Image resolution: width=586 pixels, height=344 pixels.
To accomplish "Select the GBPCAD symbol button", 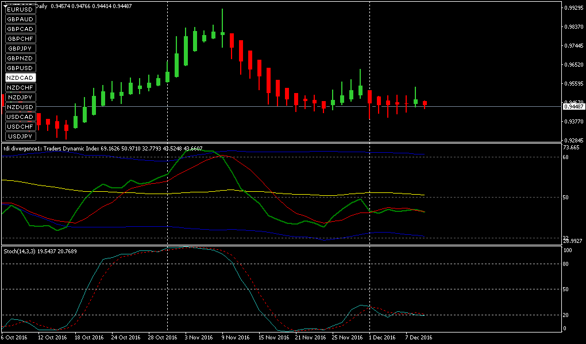I will click(21, 29).
